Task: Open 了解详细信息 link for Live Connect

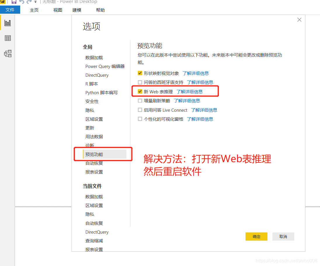Action: [204, 110]
